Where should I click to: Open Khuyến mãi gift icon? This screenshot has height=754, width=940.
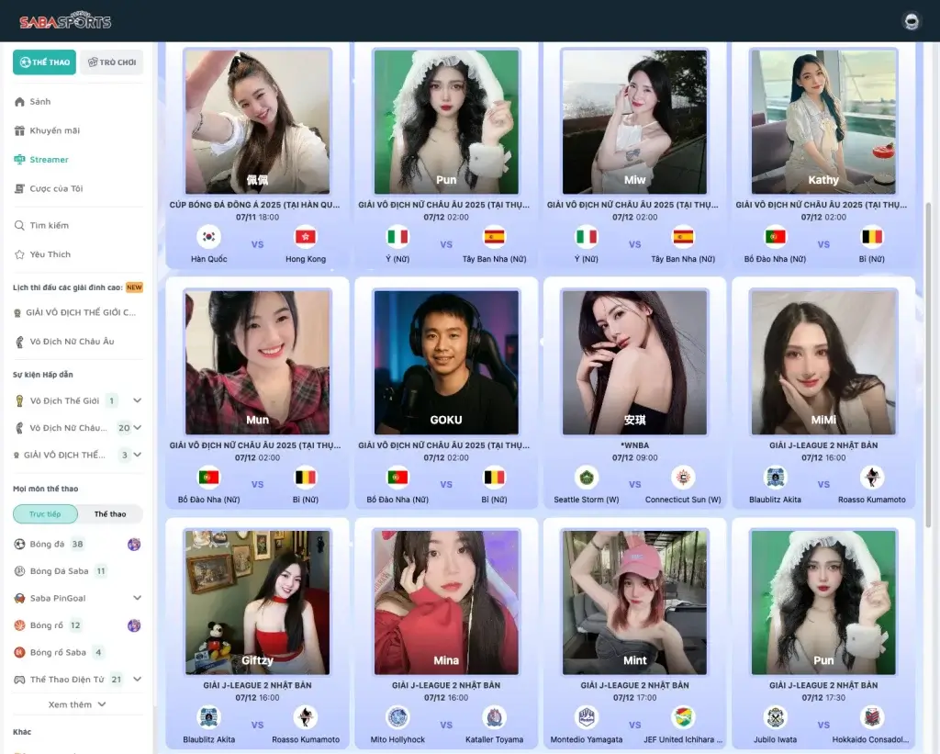click(20, 130)
